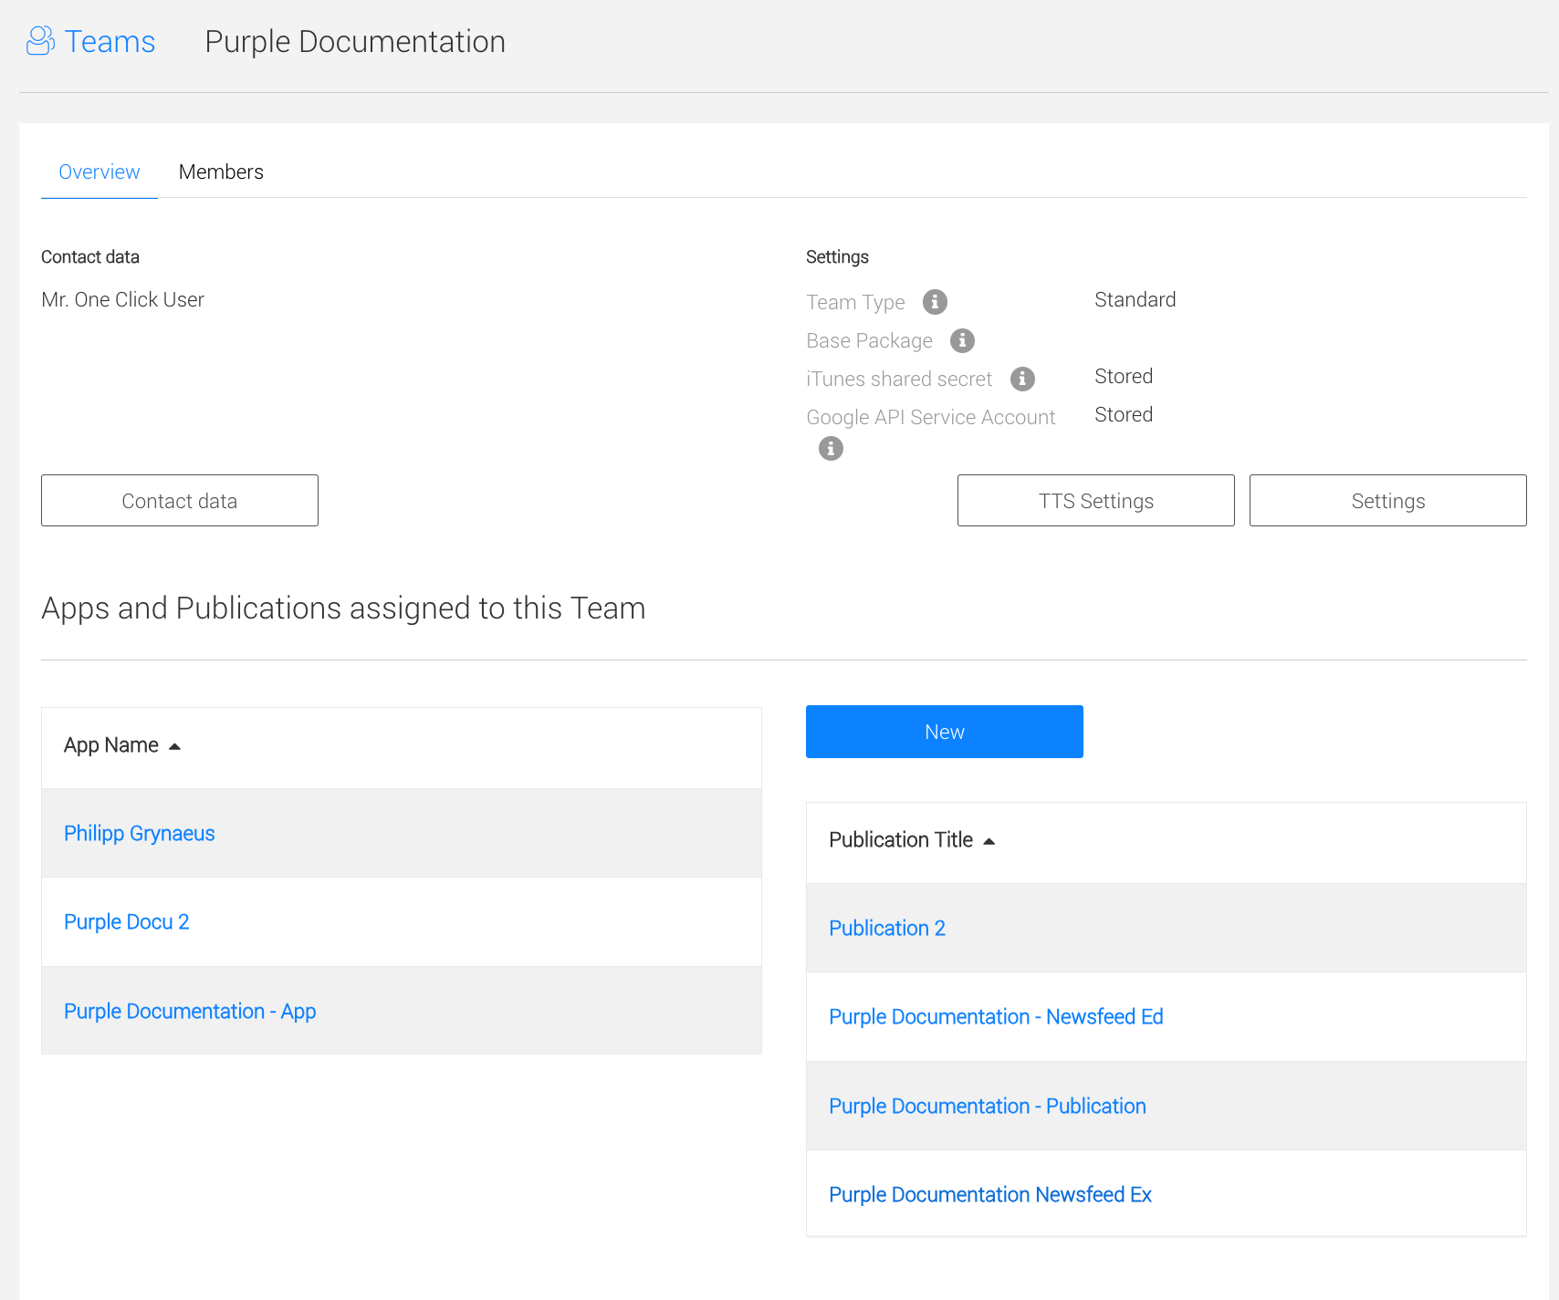Viewport: 1559px width, 1300px height.
Task: Click the Base Package label
Action: pos(870,340)
